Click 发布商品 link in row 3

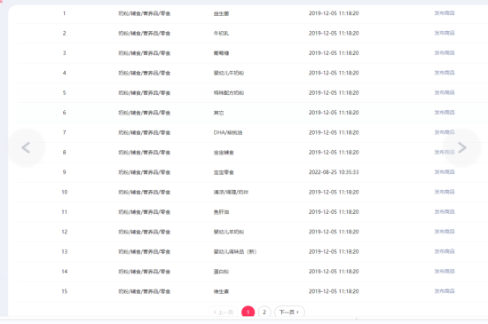click(445, 53)
